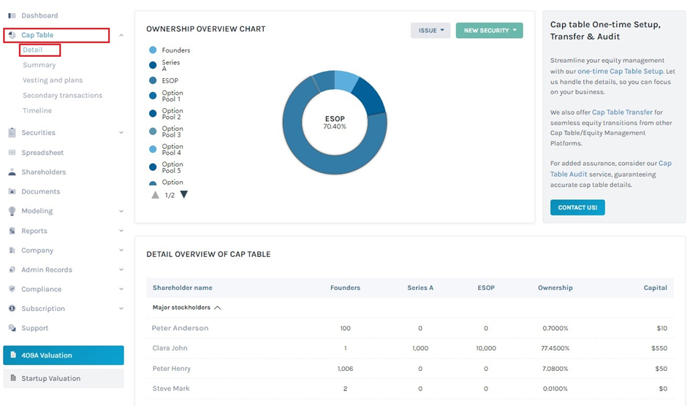The height and width of the screenshot is (406, 687).
Task: Go to previous legend page arrow
Action: (155, 195)
